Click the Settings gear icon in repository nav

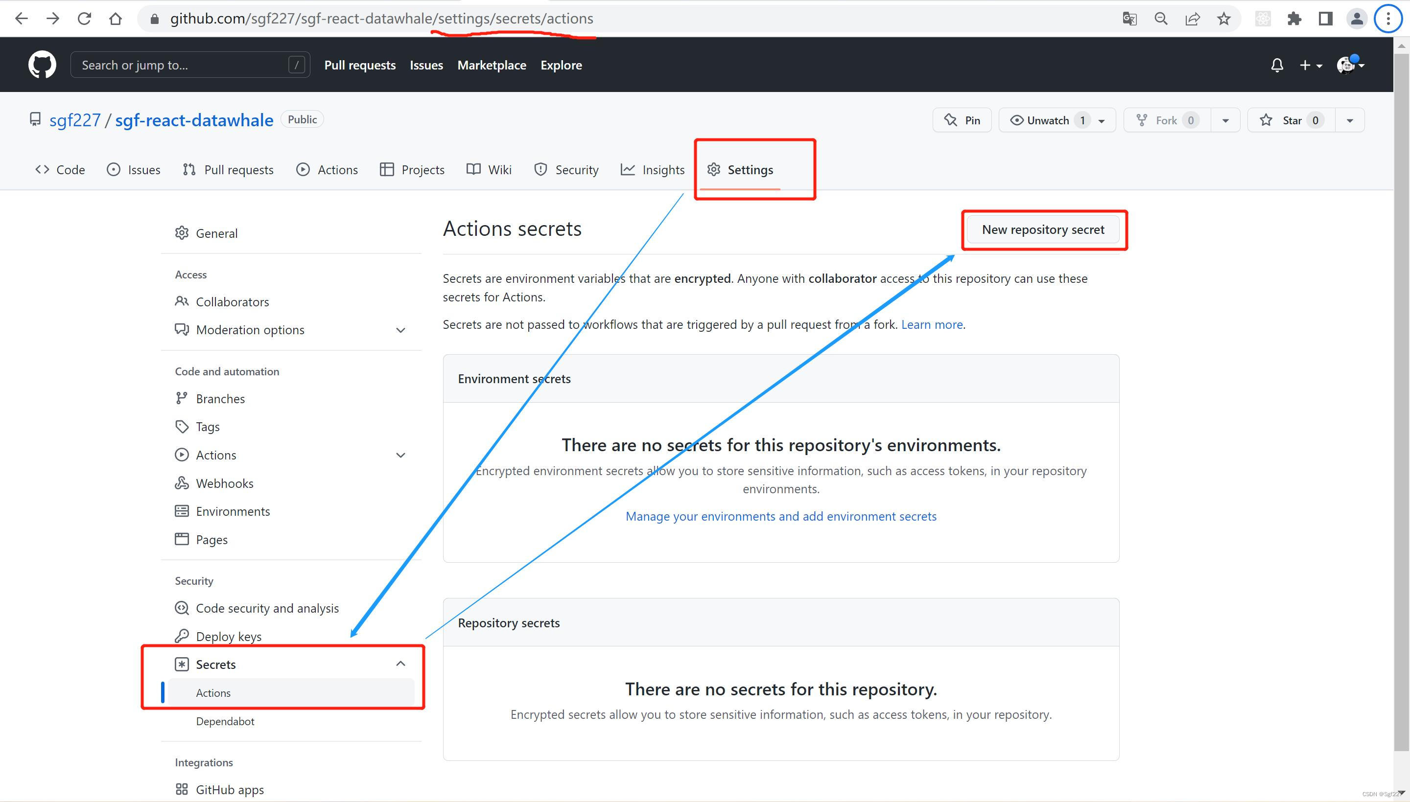point(714,169)
